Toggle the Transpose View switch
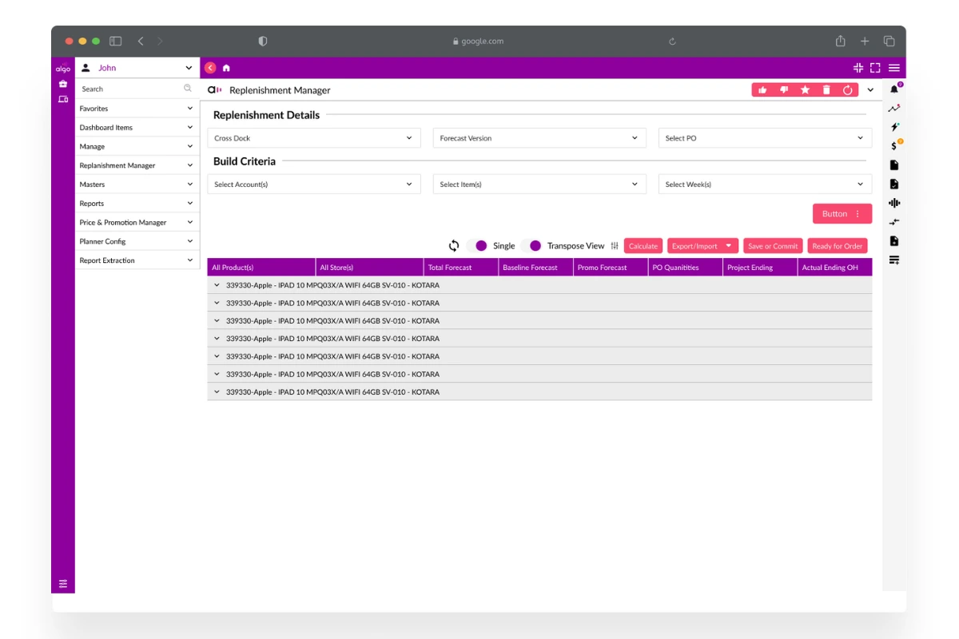Screen dimensions: 959x639 532,246
